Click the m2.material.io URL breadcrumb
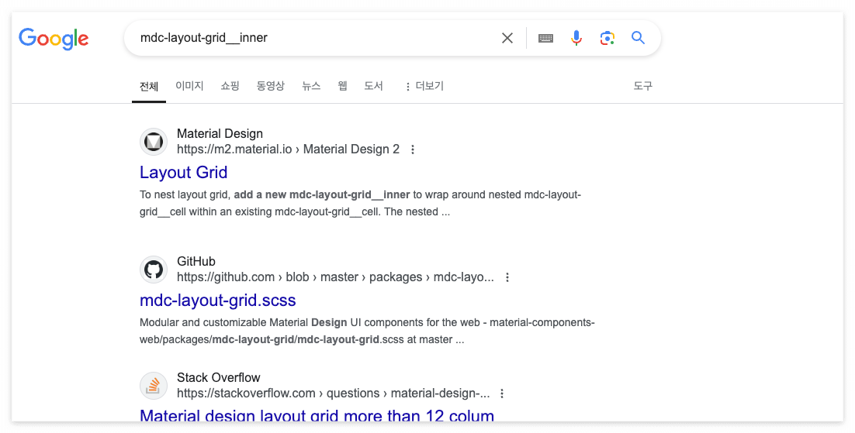The height and width of the screenshot is (433, 855). (288, 149)
